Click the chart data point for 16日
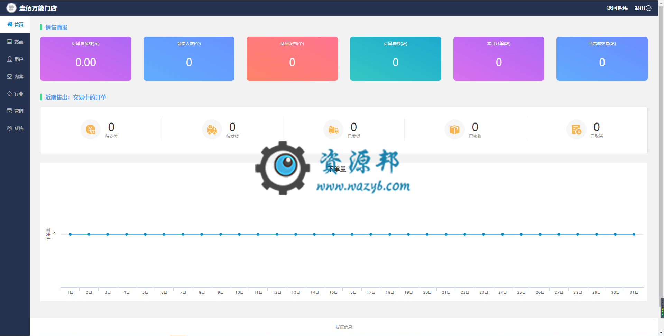 [352, 234]
